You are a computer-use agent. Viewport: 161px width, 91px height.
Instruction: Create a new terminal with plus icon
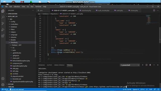(x=143, y=65)
